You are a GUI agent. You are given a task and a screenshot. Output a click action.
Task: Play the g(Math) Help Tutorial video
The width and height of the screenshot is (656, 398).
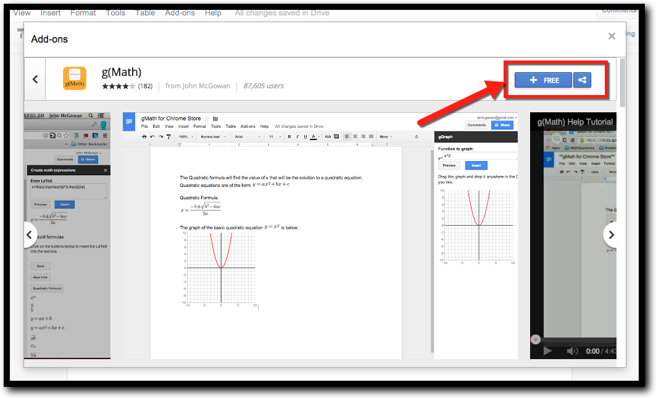547,350
